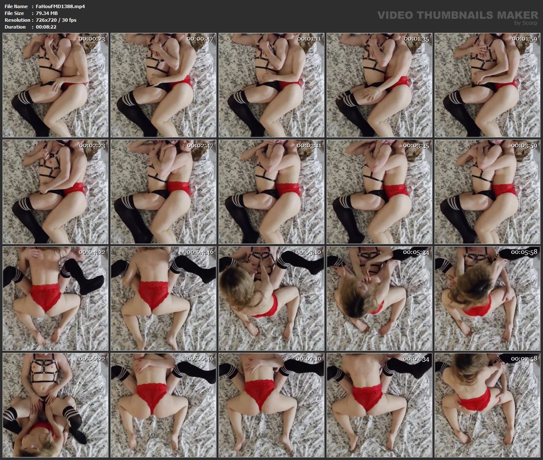Click the file name FaHouFMD1388.mp4
543x460 pixels.
[x=60, y=6]
